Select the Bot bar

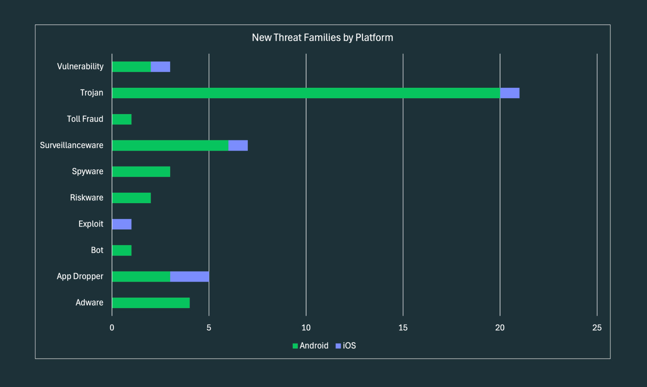pos(121,250)
